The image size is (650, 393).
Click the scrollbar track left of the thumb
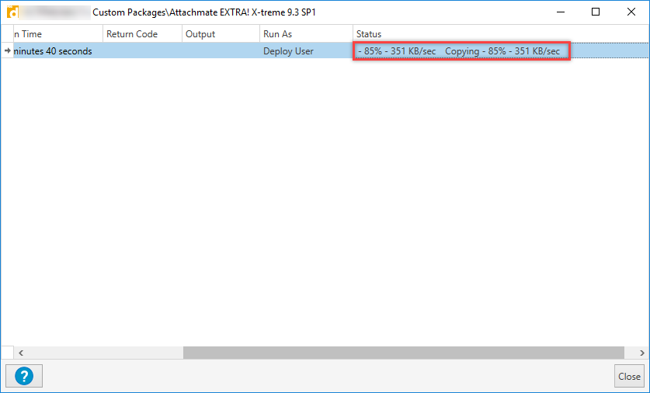[101, 352]
